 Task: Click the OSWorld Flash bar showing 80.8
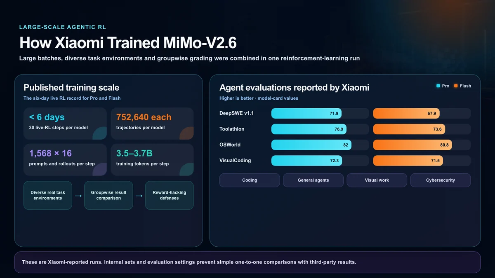point(412,145)
